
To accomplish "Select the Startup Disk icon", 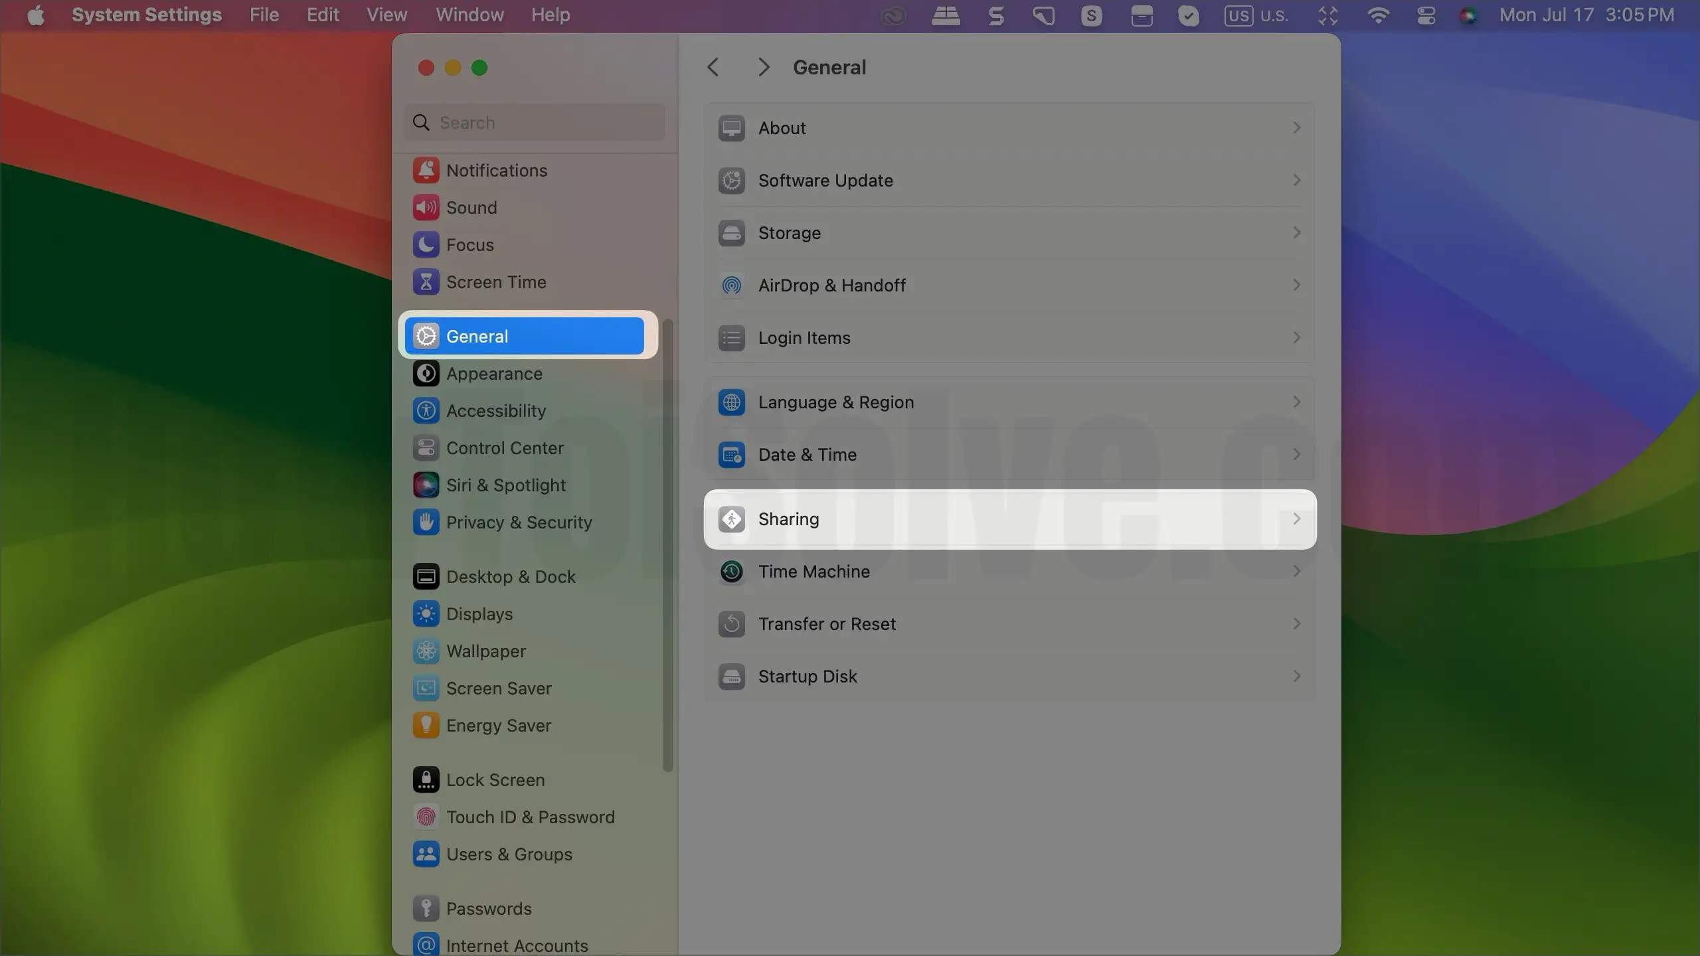I will point(732,677).
